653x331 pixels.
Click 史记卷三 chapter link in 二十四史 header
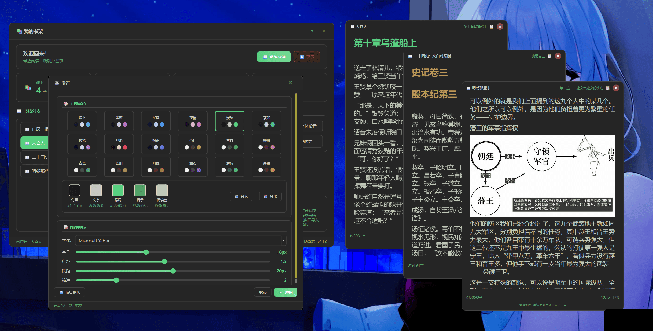[538, 56]
